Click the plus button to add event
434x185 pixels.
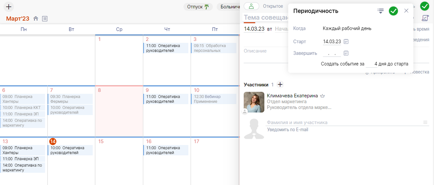pos(9,7)
